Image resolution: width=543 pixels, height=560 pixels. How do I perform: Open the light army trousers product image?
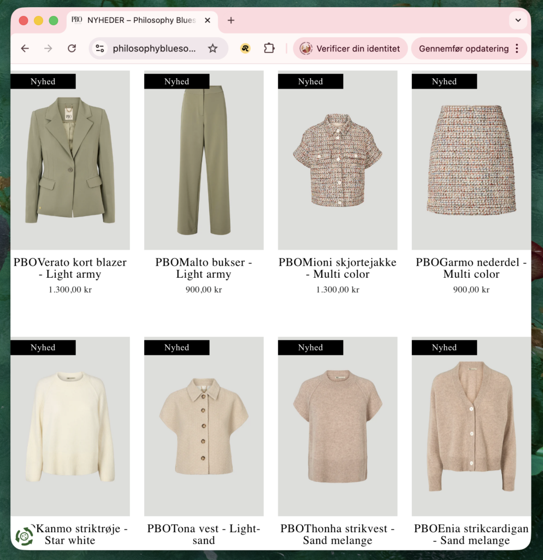(204, 160)
